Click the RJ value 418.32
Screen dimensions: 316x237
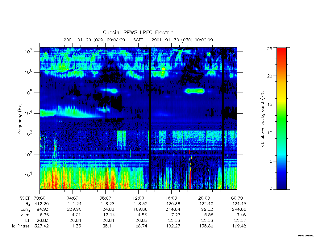point(140,204)
